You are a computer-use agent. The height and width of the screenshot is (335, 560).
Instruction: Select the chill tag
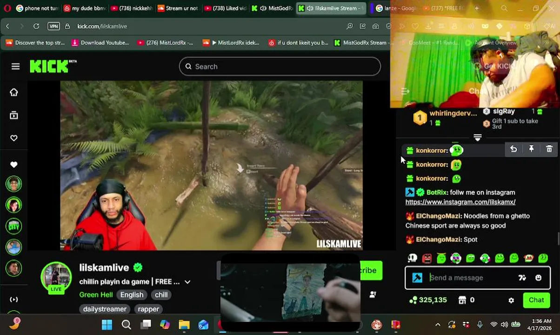(x=161, y=295)
